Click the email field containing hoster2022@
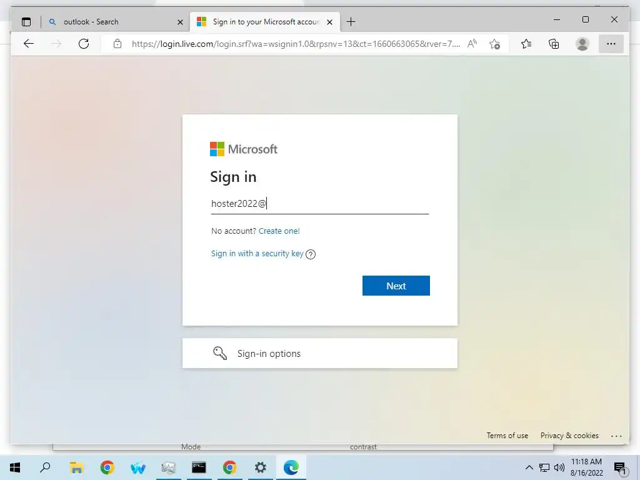The height and width of the screenshot is (480, 640). (x=319, y=204)
